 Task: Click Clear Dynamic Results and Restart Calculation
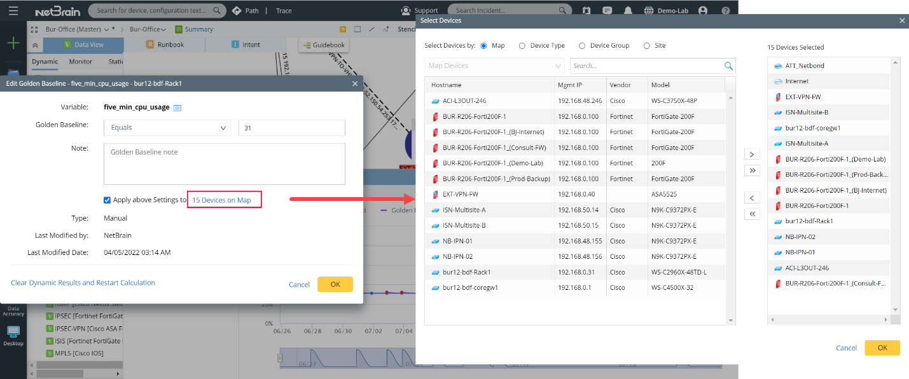coord(83,282)
